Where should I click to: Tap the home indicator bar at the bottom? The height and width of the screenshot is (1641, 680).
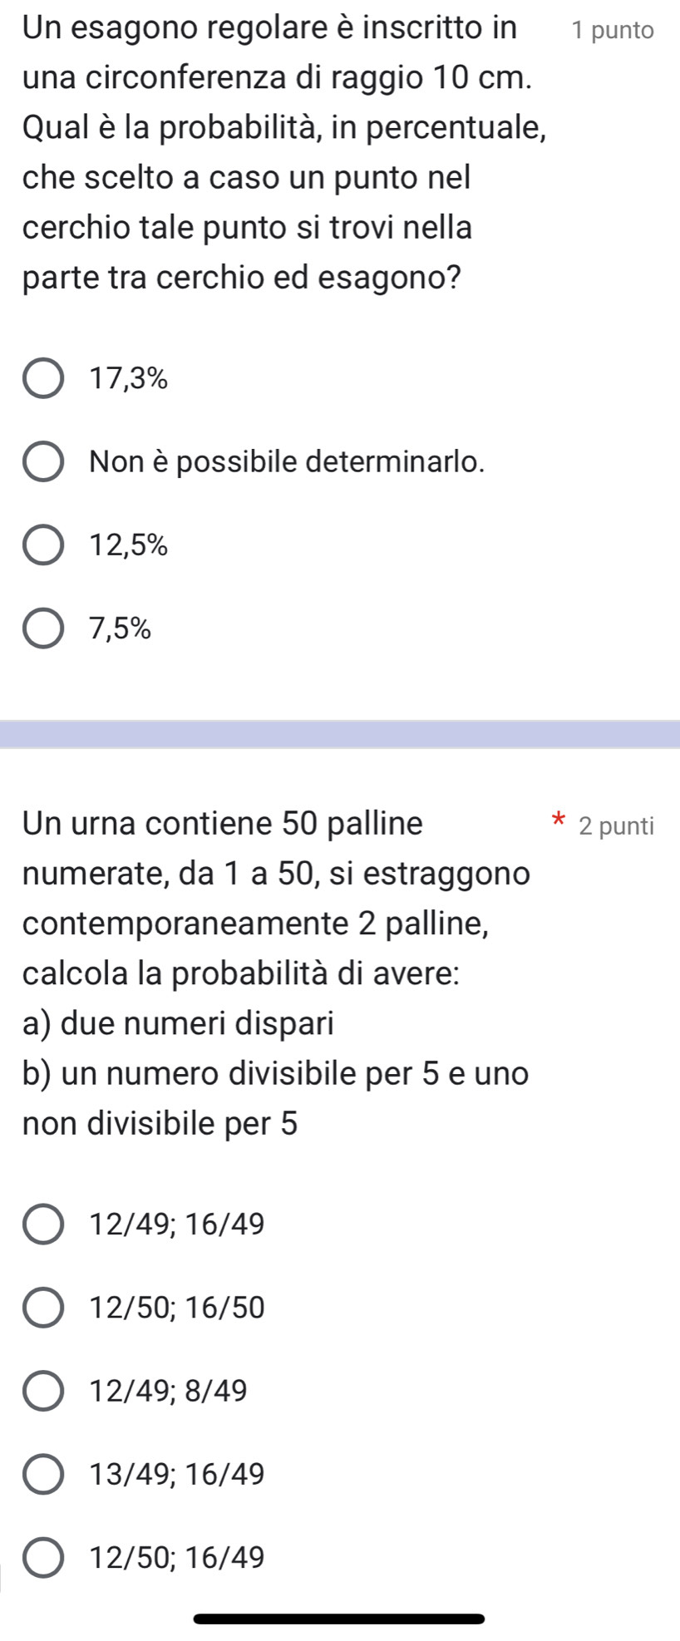click(339, 1619)
